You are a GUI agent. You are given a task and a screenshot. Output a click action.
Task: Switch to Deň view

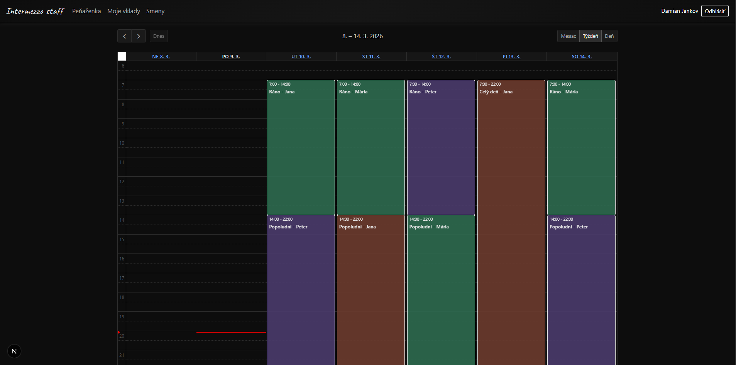click(609, 36)
